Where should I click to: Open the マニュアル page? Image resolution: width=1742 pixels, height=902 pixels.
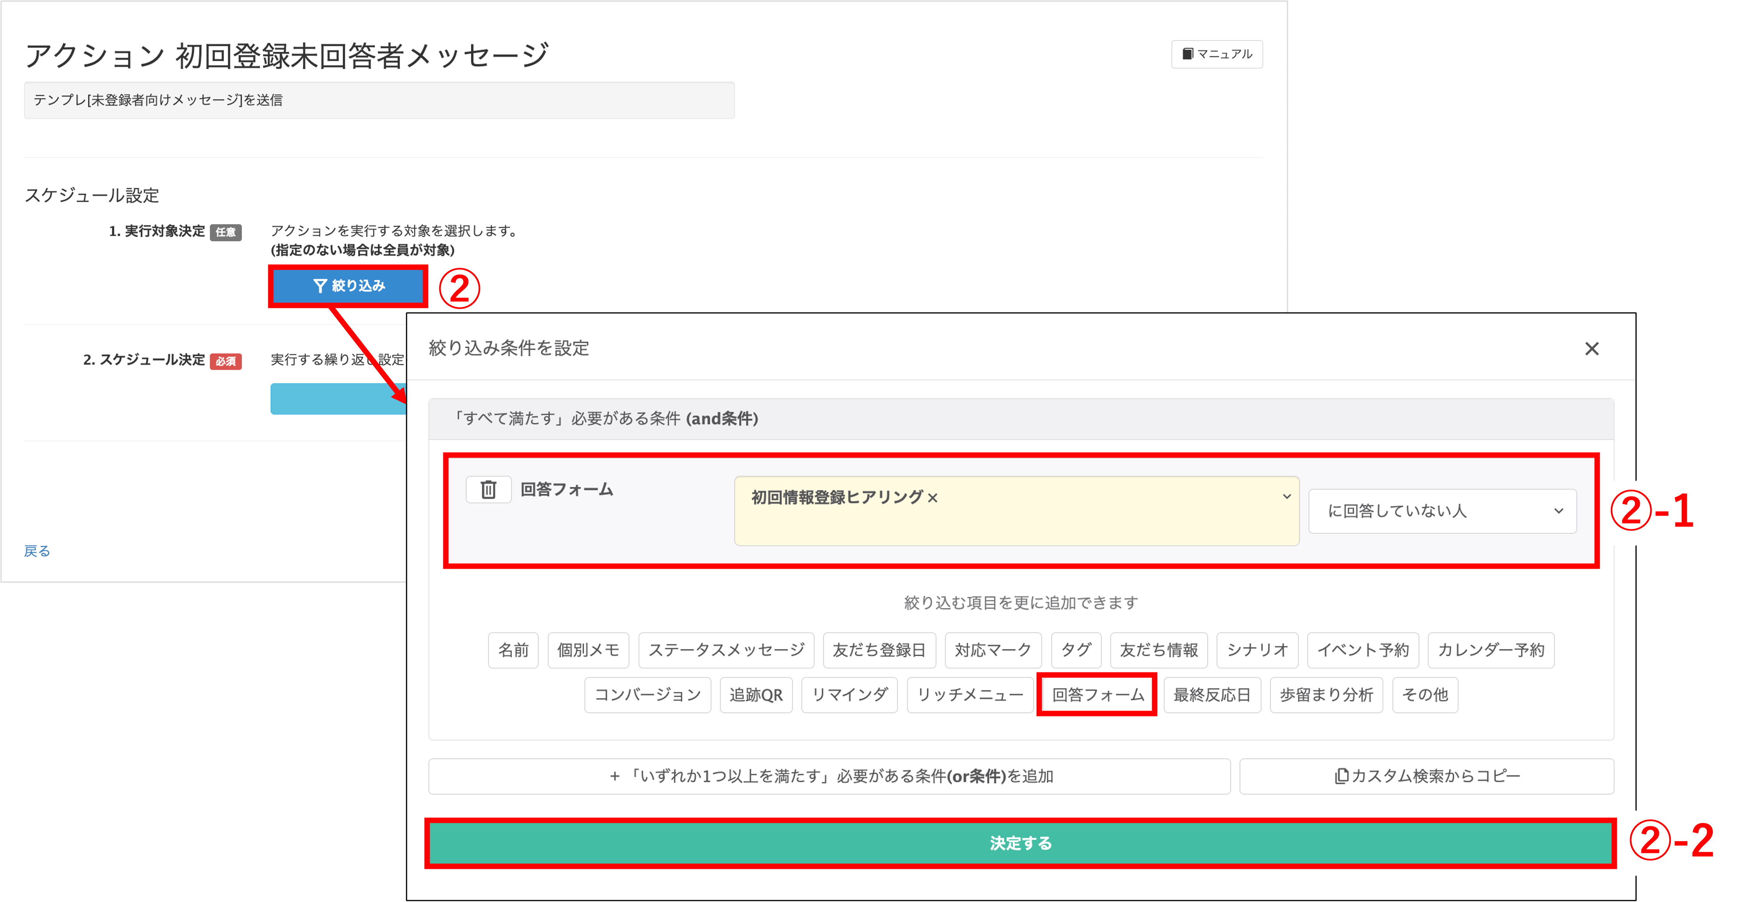click(1217, 54)
